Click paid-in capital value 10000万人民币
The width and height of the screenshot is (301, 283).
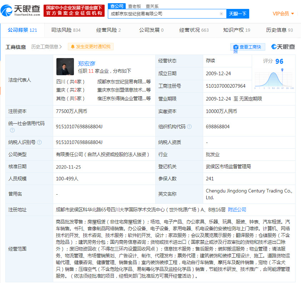click(x=221, y=111)
